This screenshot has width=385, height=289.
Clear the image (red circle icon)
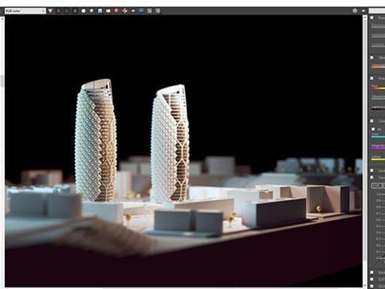117,11
